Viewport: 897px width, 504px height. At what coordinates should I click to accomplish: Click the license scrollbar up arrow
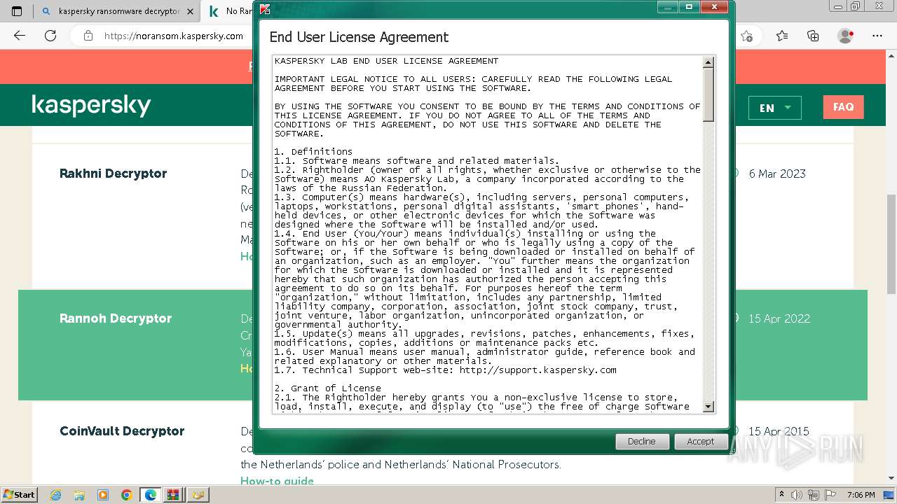(x=708, y=62)
